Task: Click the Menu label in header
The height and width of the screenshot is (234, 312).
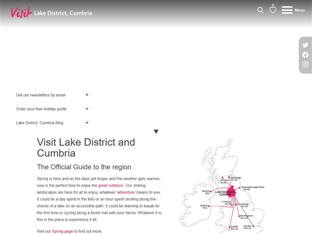Action: pos(299,10)
